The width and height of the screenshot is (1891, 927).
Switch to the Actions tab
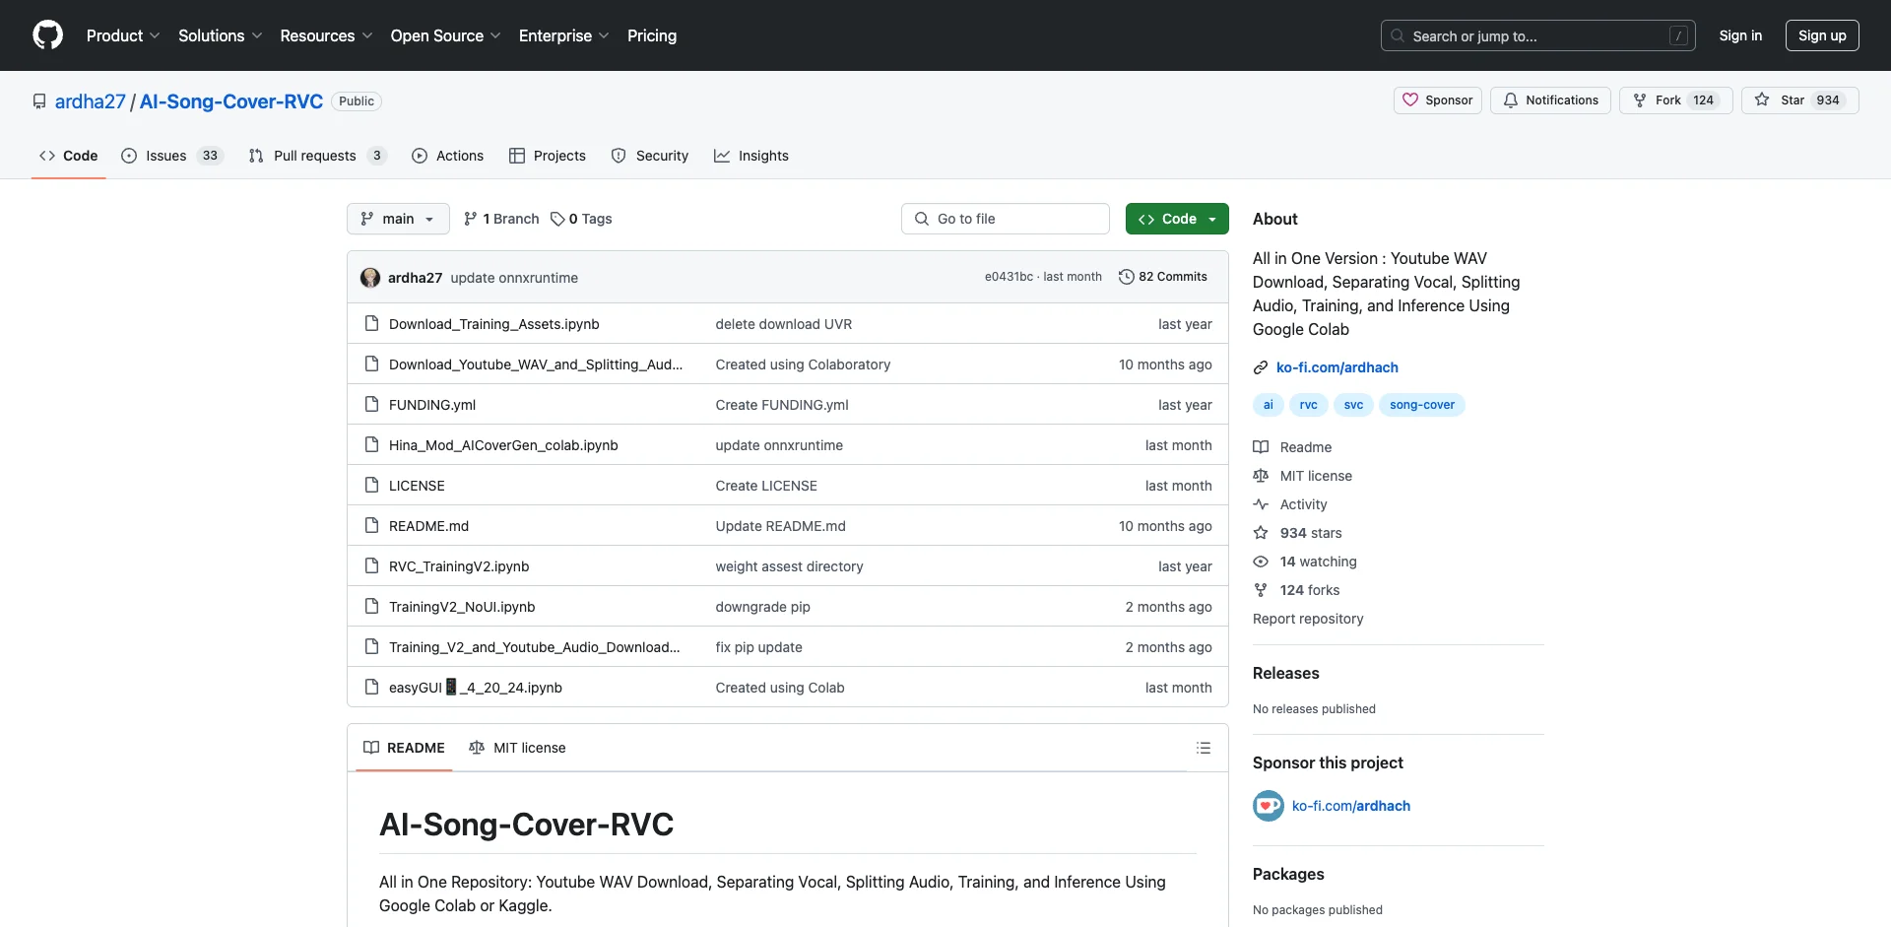447,156
